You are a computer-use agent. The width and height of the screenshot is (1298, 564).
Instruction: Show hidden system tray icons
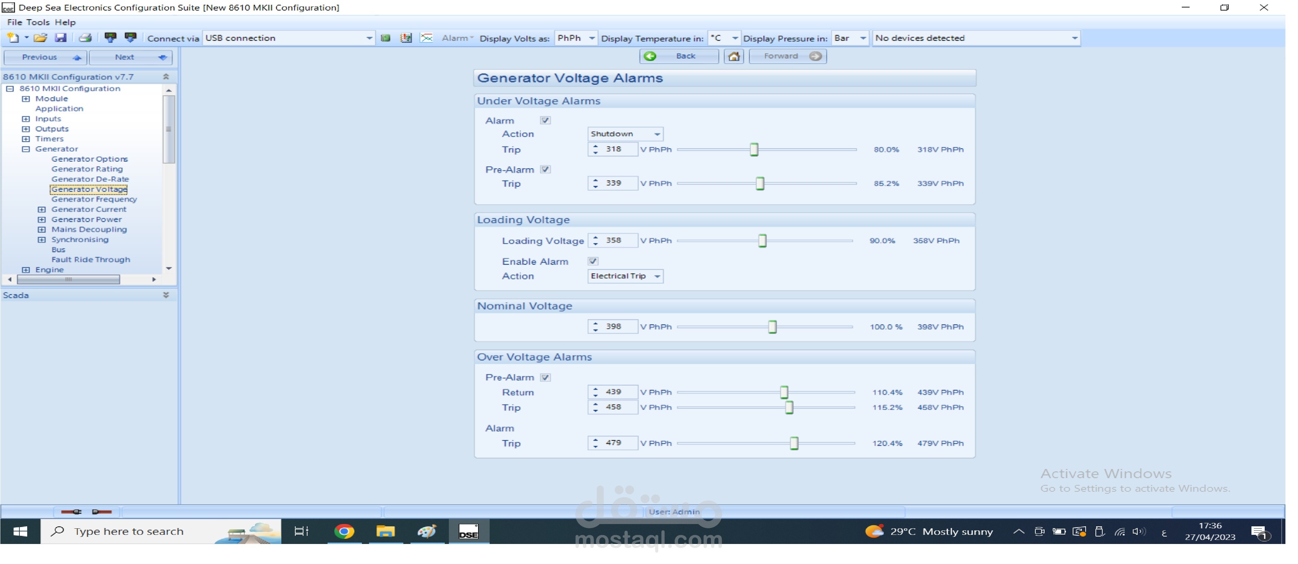click(x=1018, y=531)
